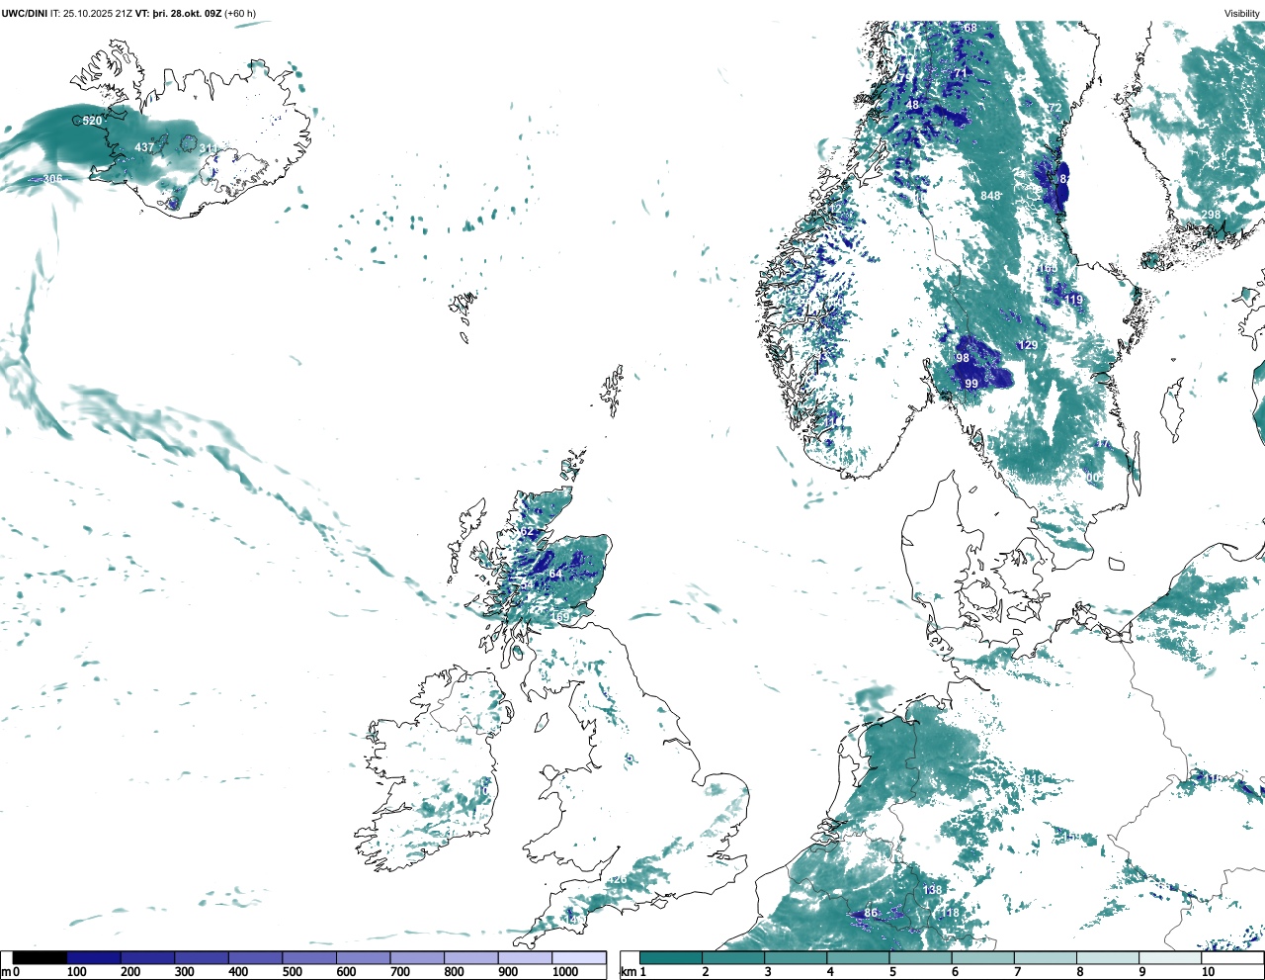The image size is (1265, 980).
Task: Click the "86" value over Belgium
Action: (871, 914)
